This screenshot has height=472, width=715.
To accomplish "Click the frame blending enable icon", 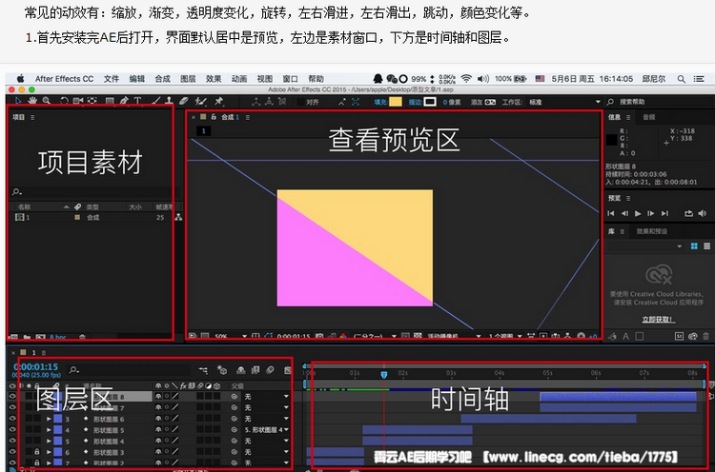I will click(x=255, y=370).
